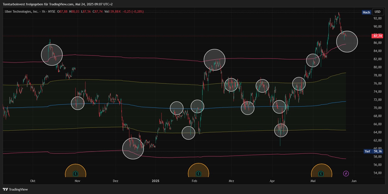Viewport: 388px width, 194px height.
Task: Click the Nov label on time axis
Action: tap(77, 181)
